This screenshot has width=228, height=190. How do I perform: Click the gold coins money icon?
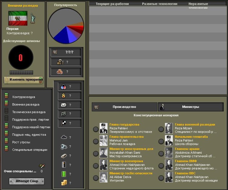coord(64,183)
